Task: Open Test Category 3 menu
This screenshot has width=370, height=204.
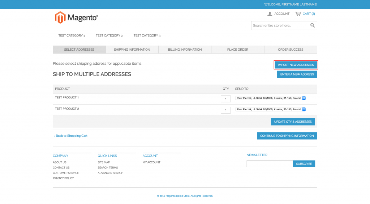Action: [x=147, y=35]
